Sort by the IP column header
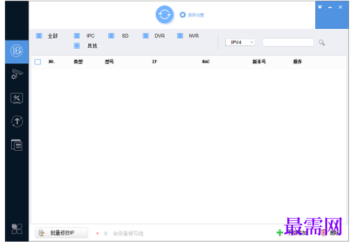354x246 pixels. coord(154,62)
